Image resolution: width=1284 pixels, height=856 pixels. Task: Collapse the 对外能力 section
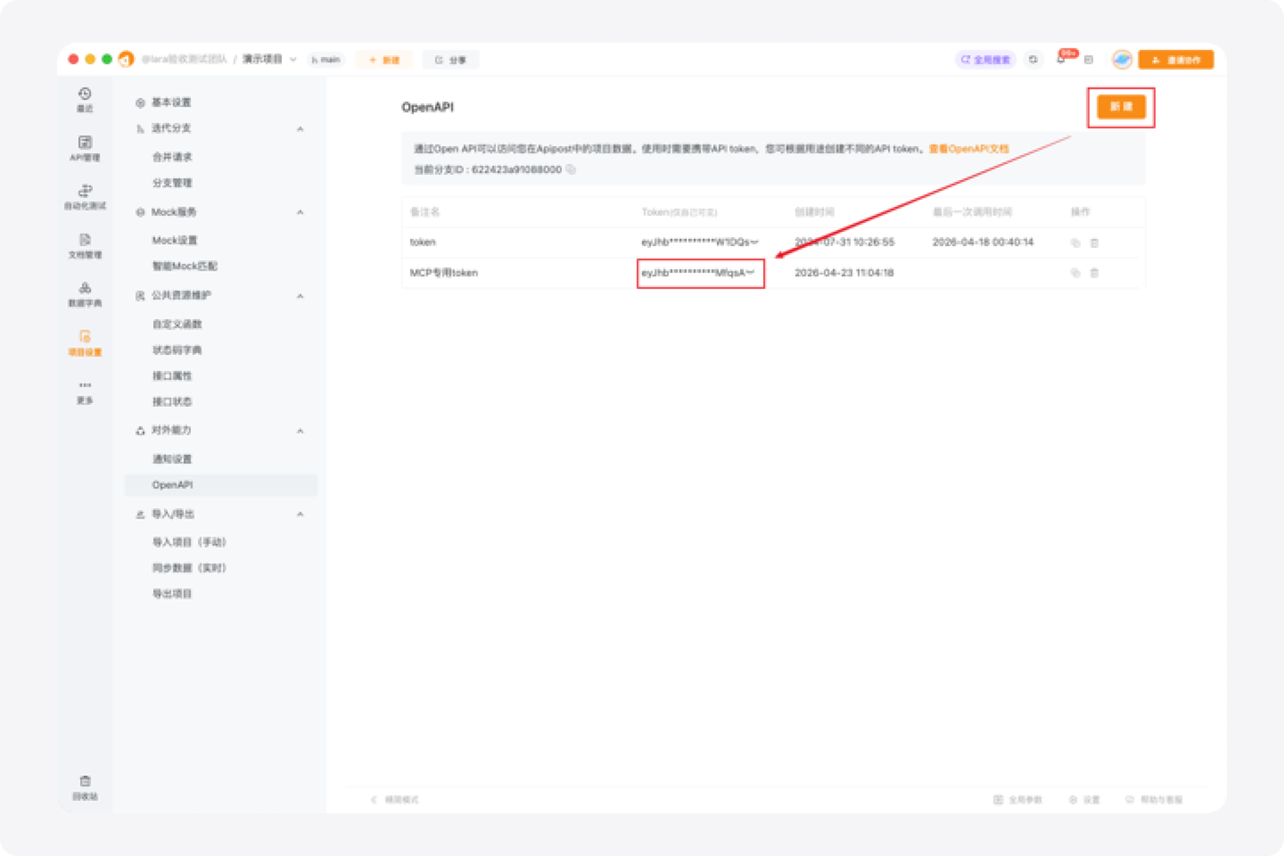click(300, 431)
